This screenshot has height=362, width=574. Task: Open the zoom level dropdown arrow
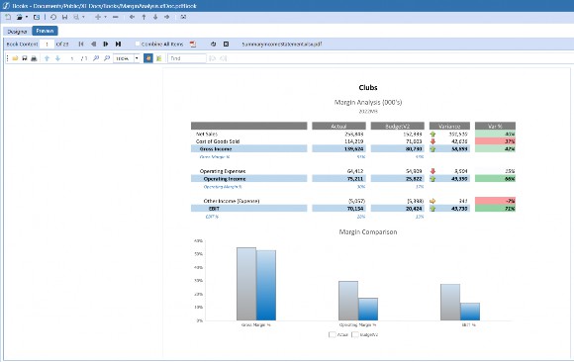coord(137,58)
